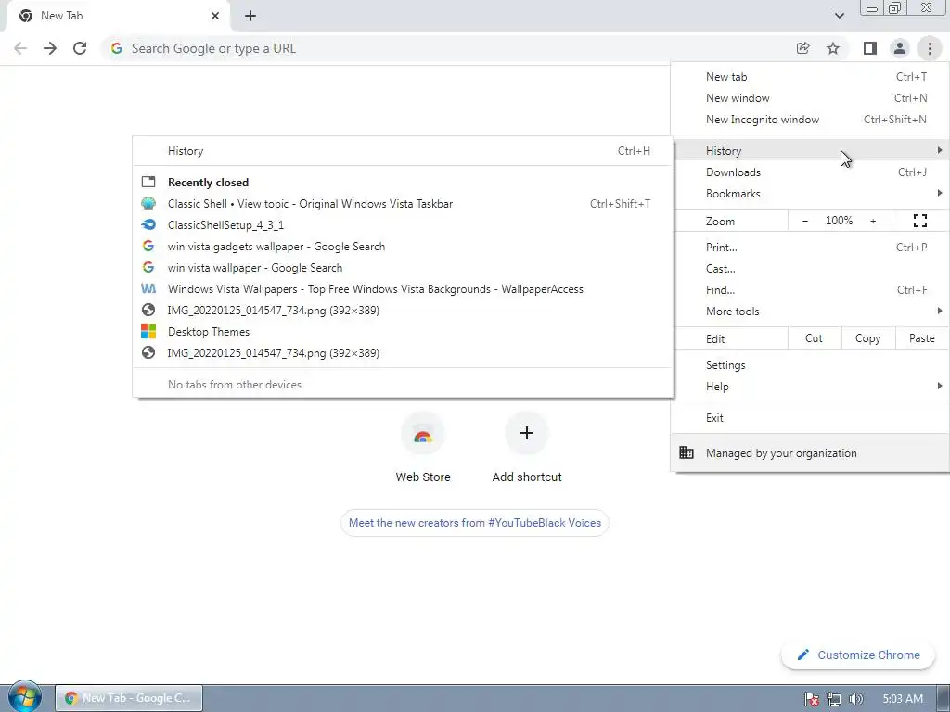Click the share page icon

(803, 48)
